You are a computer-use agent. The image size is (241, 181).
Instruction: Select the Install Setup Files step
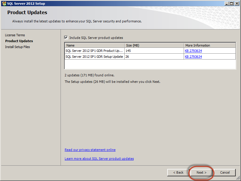pos(17,47)
